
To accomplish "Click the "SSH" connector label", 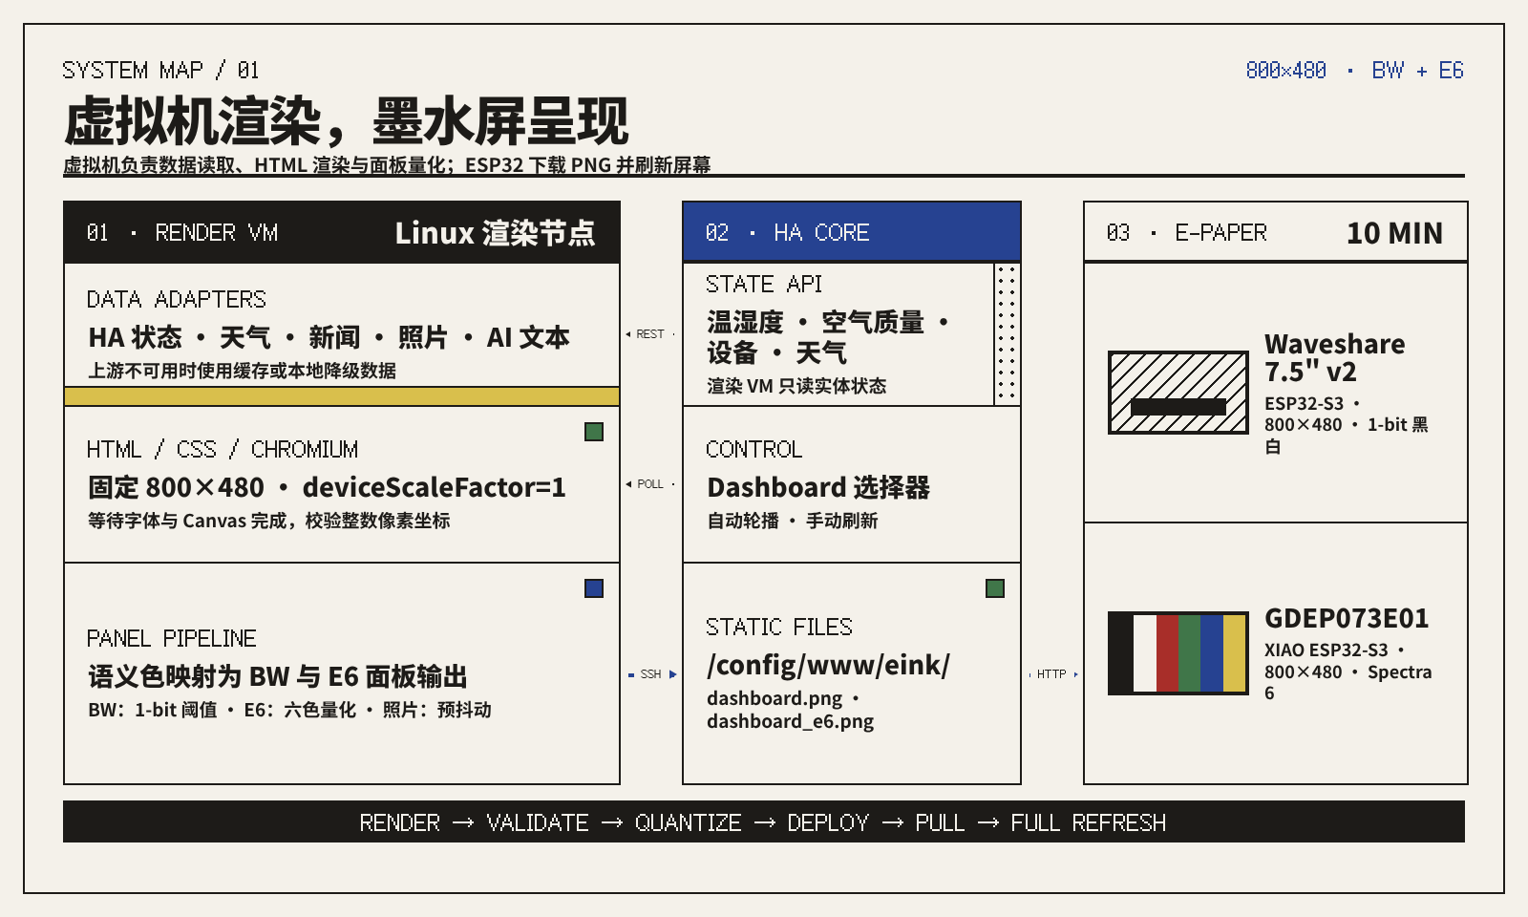I will [x=651, y=674].
